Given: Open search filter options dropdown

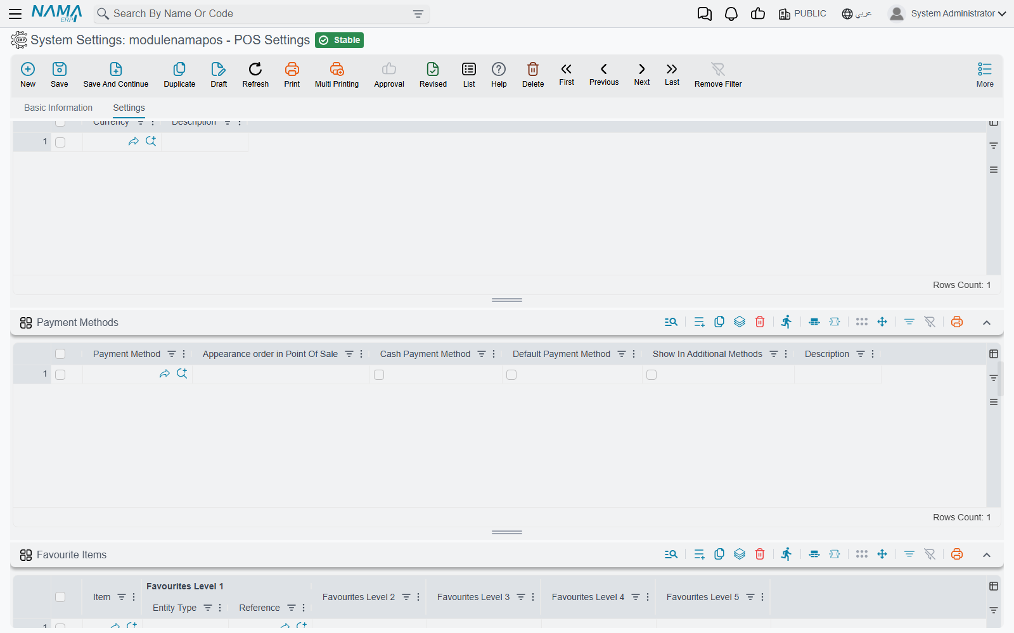Looking at the screenshot, I should [x=418, y=14].
